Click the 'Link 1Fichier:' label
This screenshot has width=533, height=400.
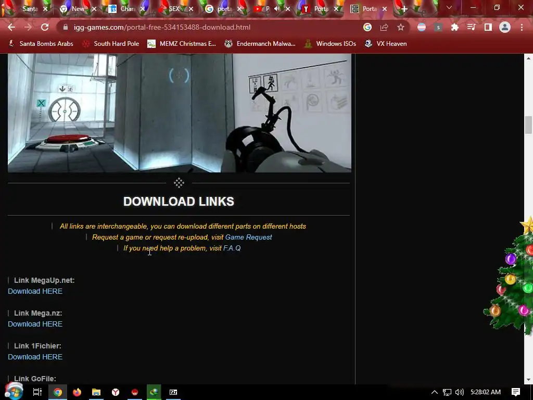pyautogui.click(x=37, y=346)
